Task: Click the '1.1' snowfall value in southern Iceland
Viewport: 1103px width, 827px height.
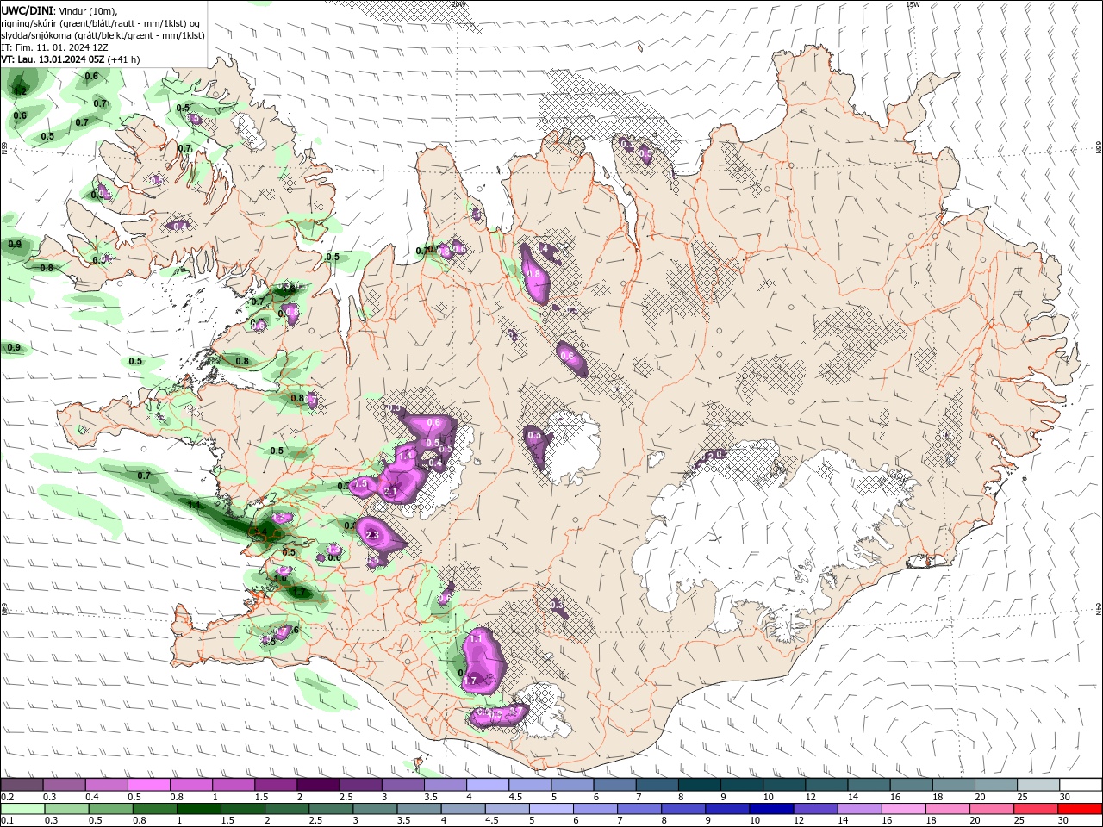Action: coord(476,639)
